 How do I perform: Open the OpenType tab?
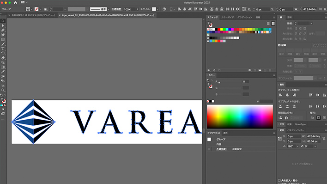coord(300,124)
